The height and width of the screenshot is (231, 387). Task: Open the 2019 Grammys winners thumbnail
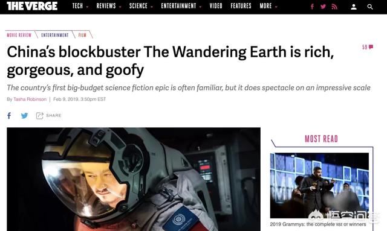pyautogui.click(x=319, y=185)
